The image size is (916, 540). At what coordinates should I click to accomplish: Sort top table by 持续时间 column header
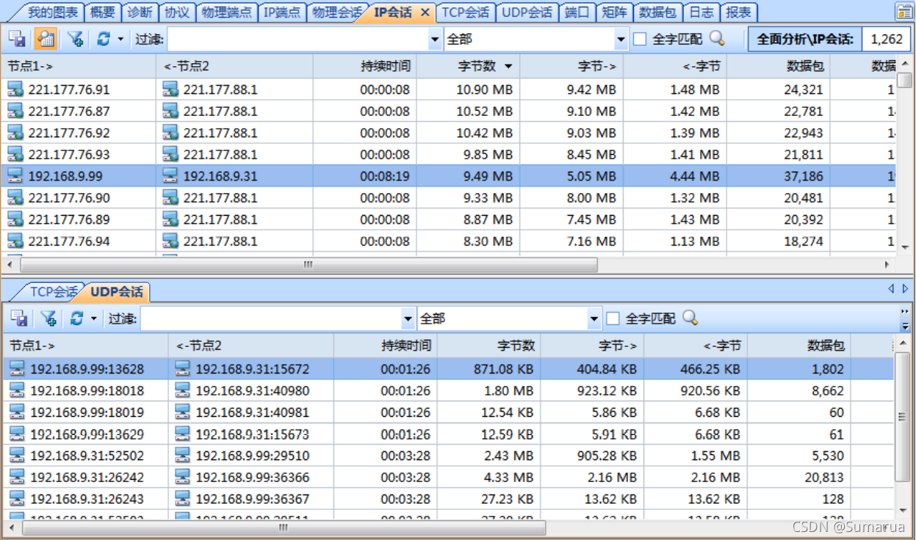tap(364, 67)
